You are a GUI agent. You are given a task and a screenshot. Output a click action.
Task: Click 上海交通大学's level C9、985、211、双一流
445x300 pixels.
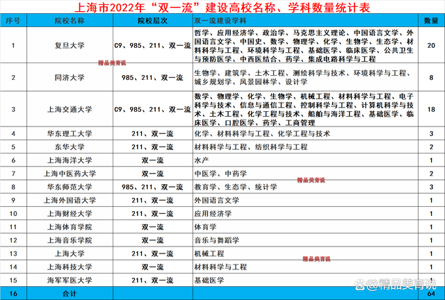coord(153,110)
